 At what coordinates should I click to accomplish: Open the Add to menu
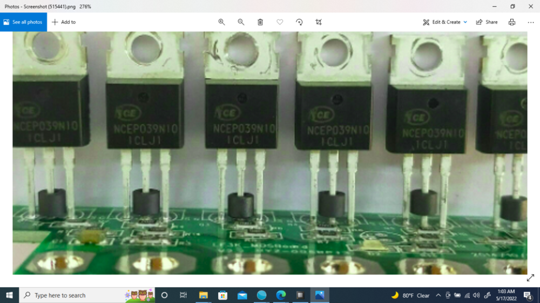point(64,22)
